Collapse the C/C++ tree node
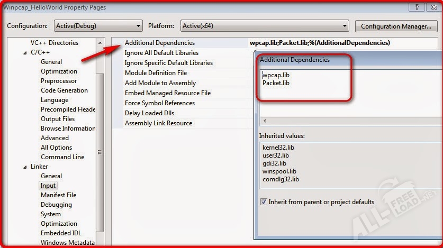Viewport: 443px width, 248px height. (25, 52)
